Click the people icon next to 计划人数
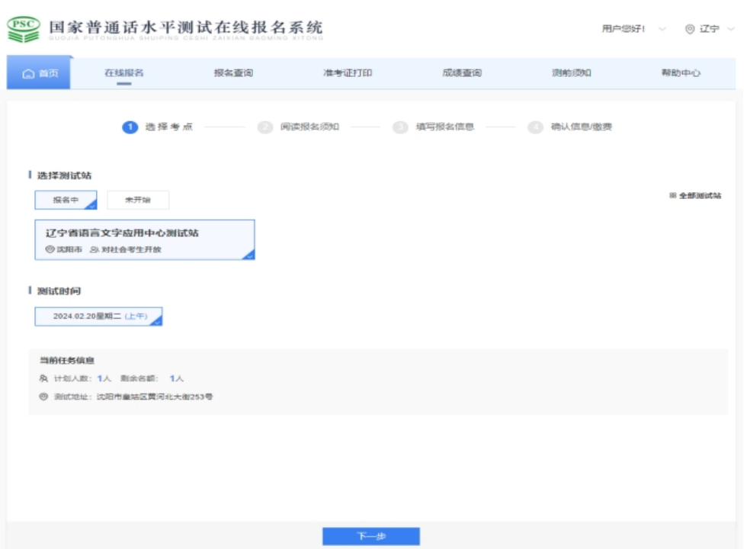744x549 pixels. [43, 378]
